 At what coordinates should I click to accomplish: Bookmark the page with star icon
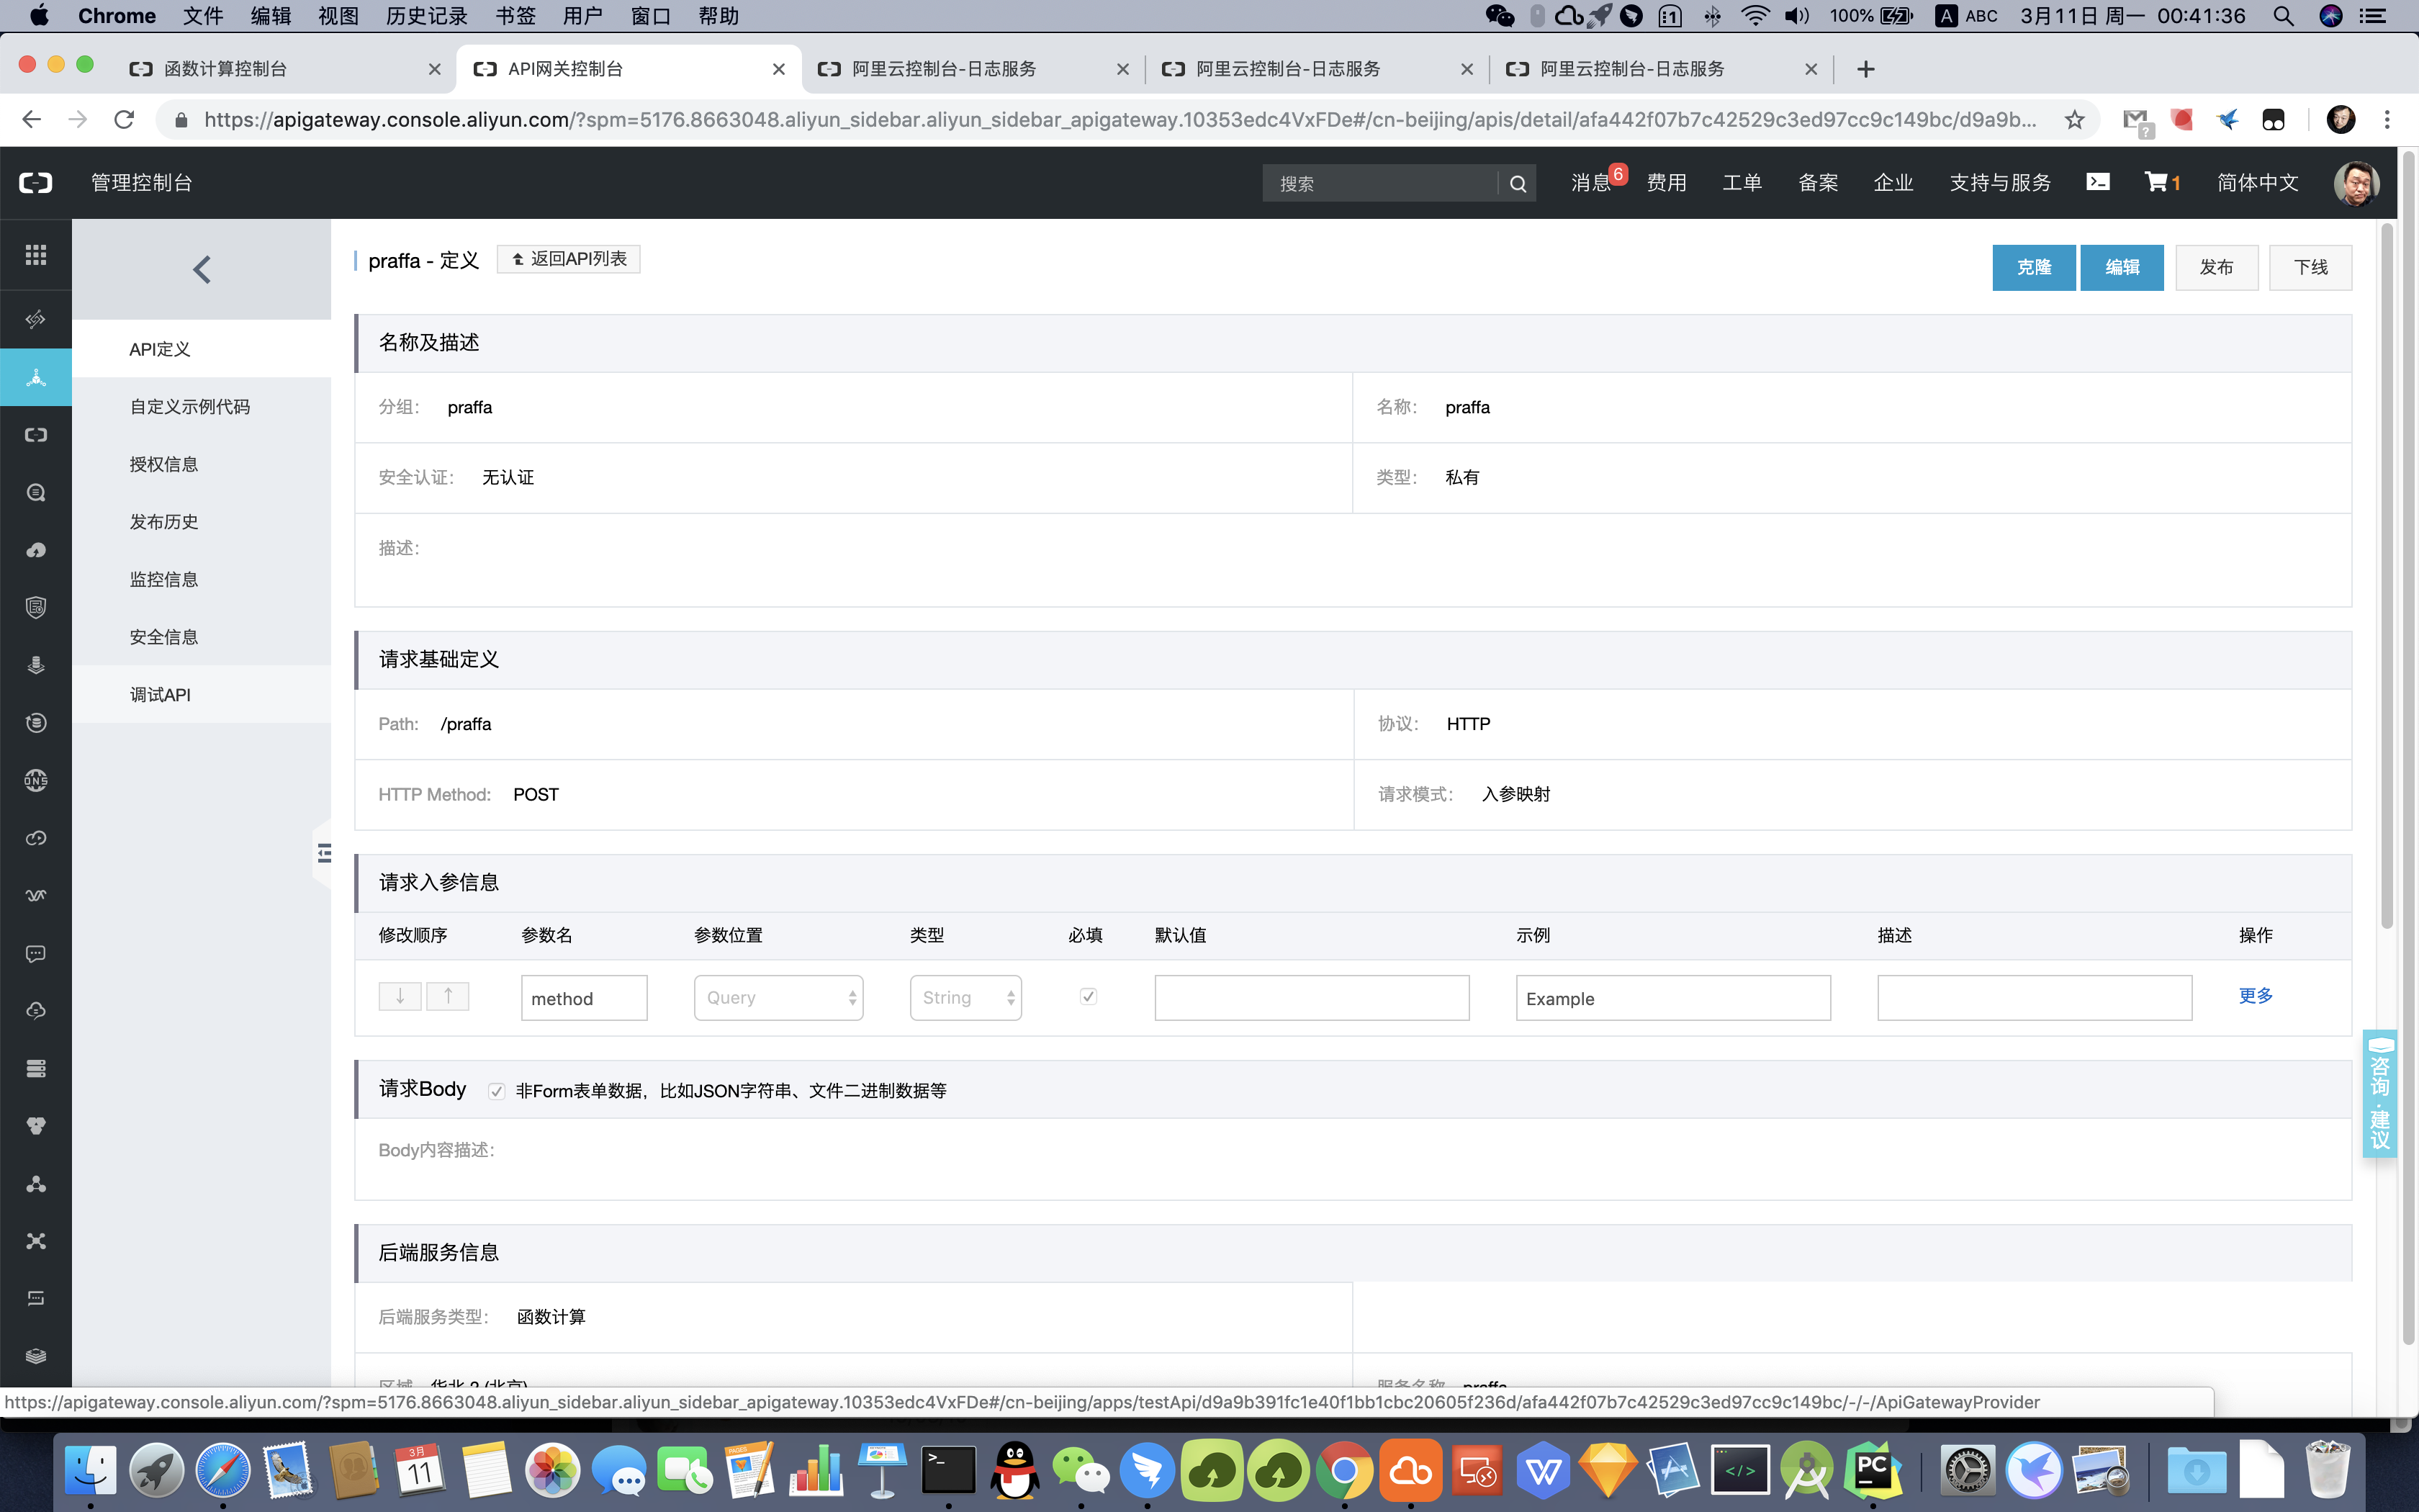(2074, 120)
